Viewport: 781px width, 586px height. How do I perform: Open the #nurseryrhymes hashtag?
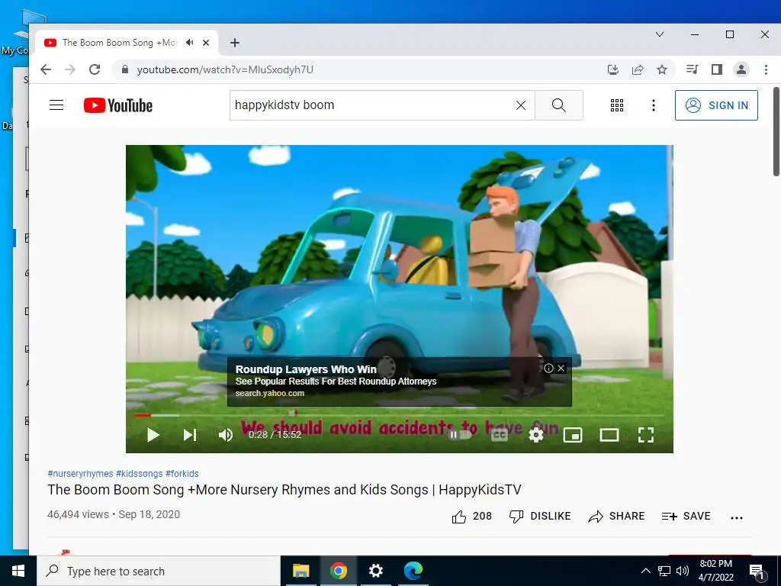pos(80,473)
